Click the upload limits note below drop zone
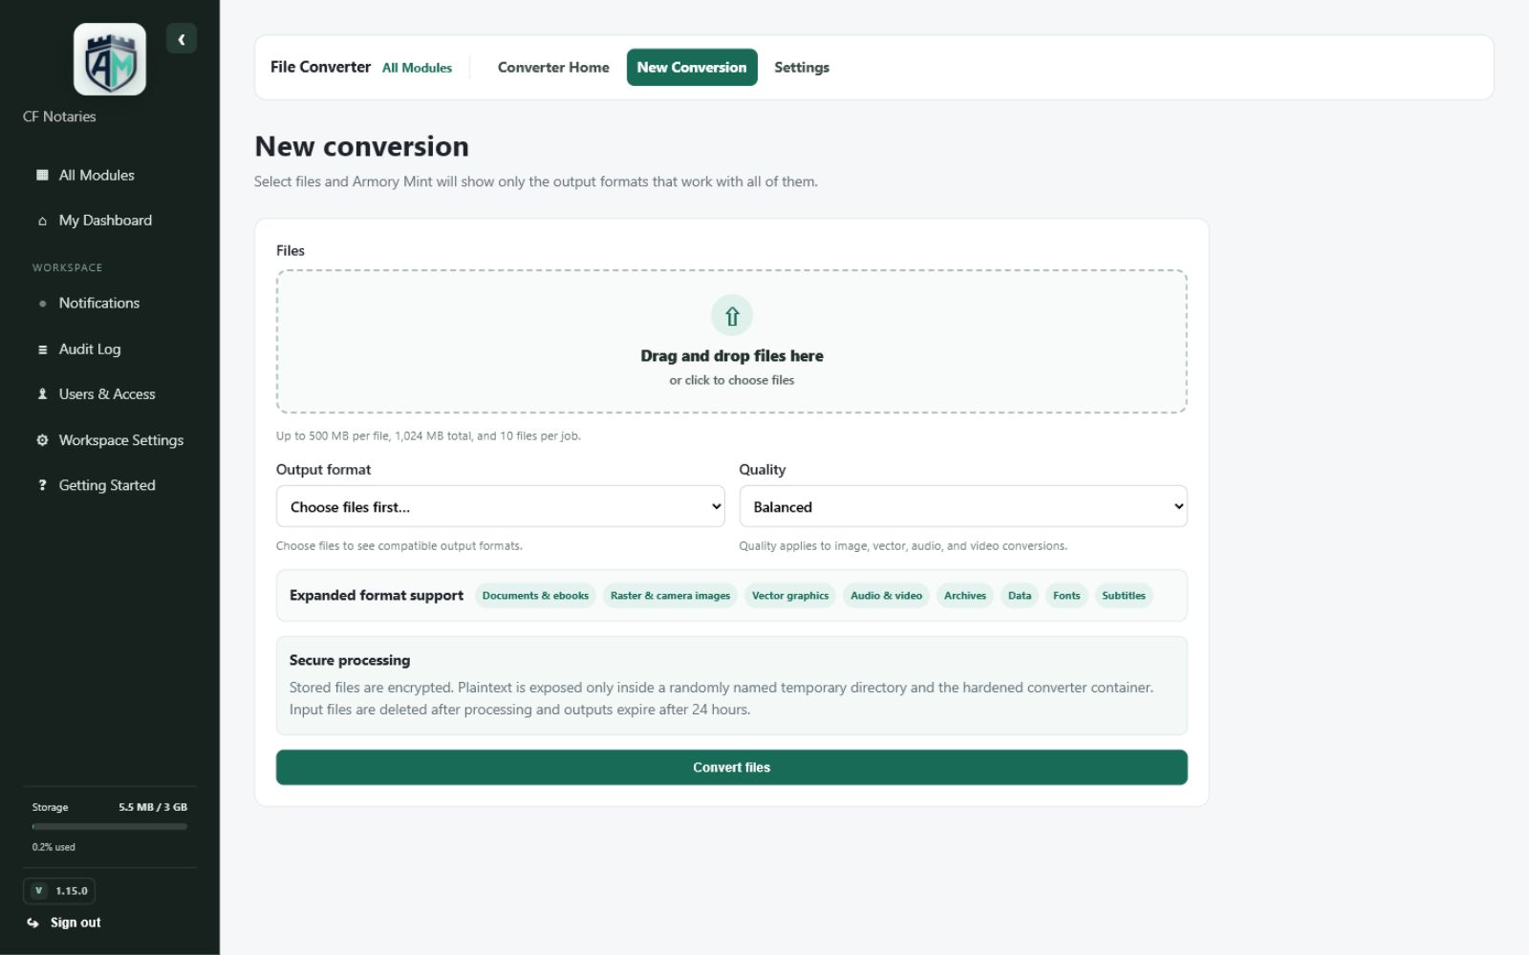This screenshot has width=1529, height=955. tap(428, 436)
